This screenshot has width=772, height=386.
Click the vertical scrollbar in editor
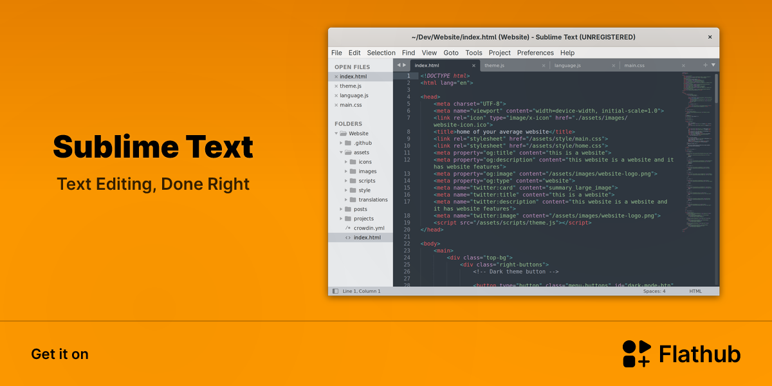(717, 88)
